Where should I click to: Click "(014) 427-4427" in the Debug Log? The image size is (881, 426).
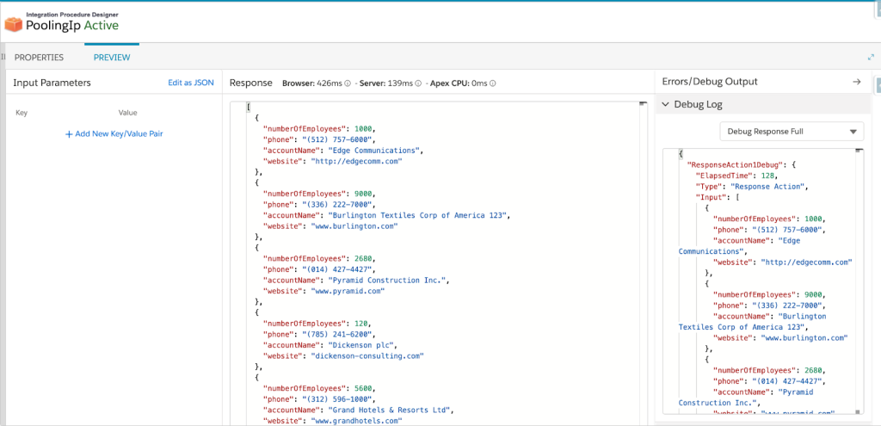tap(786, 381)
